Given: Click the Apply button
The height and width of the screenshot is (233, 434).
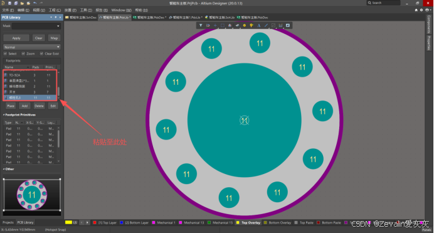Looking at the screenshot, I should click(x=16, y=38).
